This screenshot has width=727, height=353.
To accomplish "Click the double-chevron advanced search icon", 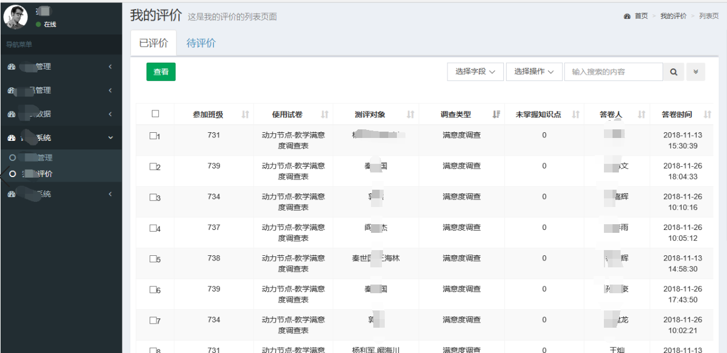I will click(695, 72).
